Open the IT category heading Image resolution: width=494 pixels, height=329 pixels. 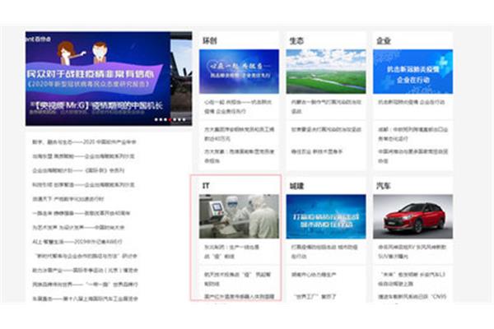(x=206, y=186)
